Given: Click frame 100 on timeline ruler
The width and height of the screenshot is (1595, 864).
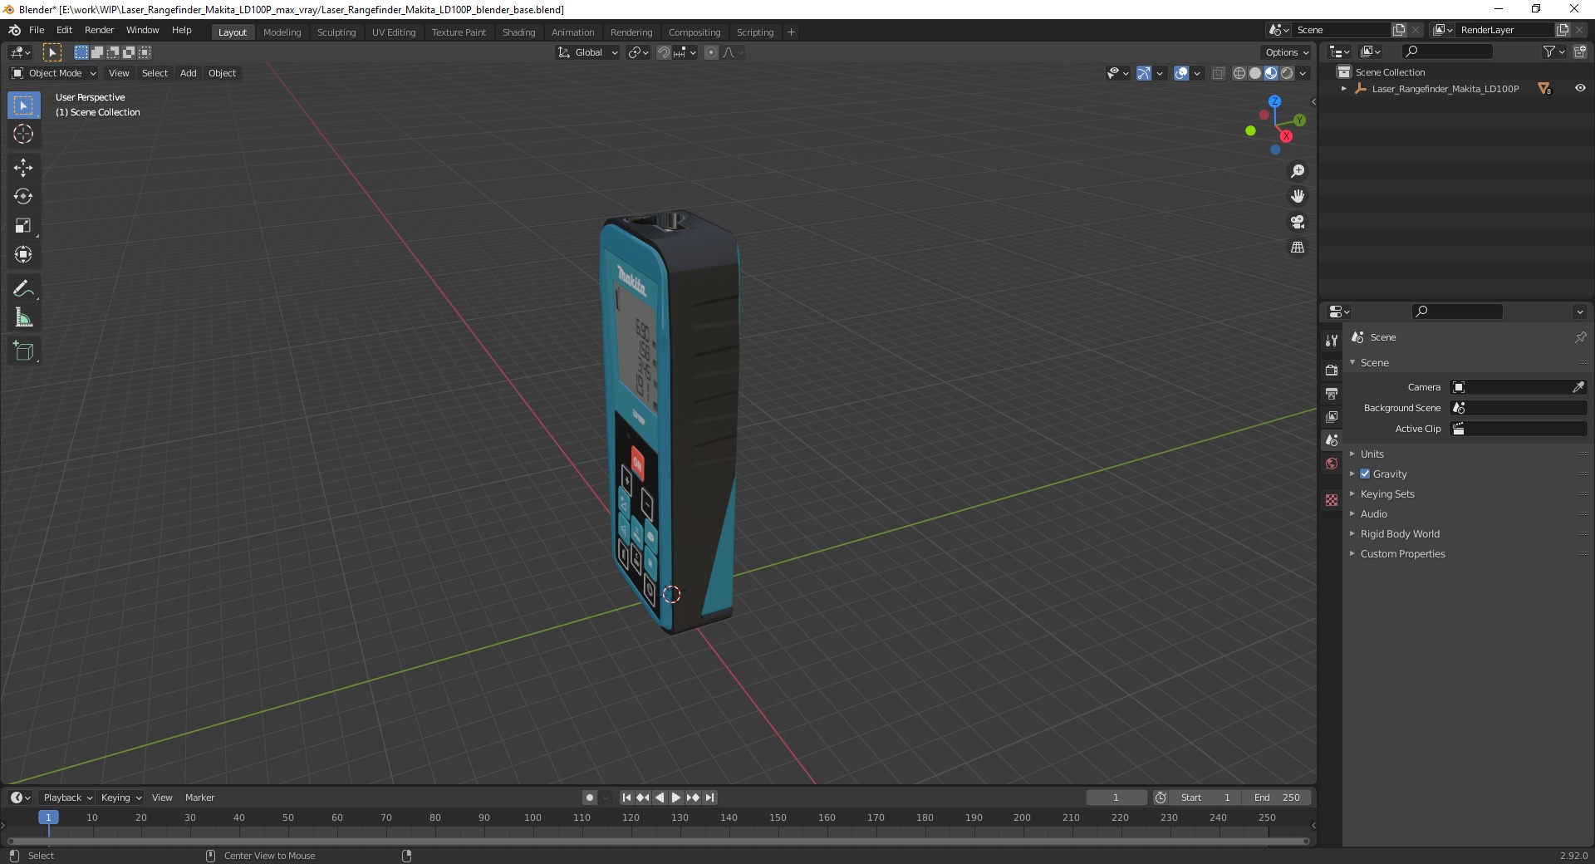Looking at the screenshot, I should tap(532, 817).
